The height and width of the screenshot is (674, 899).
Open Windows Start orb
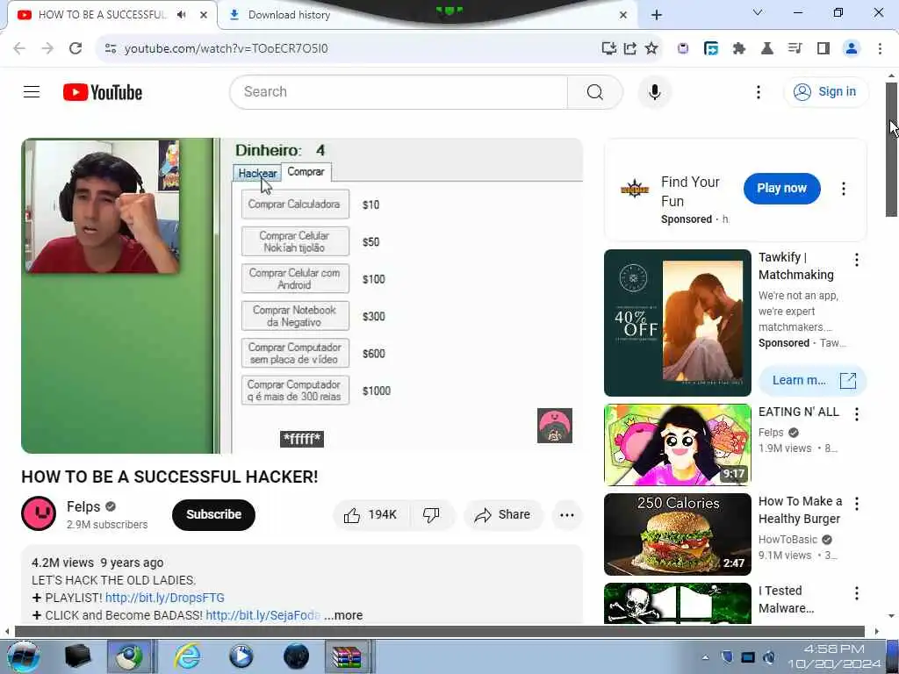pos(23,656)
